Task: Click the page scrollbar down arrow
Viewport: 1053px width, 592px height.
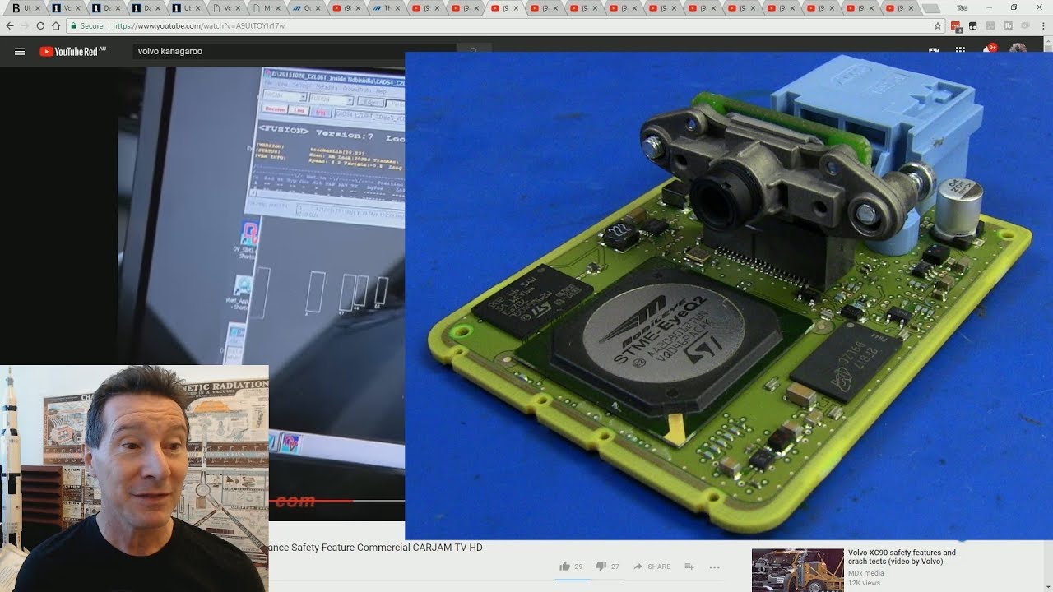Action: click(x=1048, y=587)
